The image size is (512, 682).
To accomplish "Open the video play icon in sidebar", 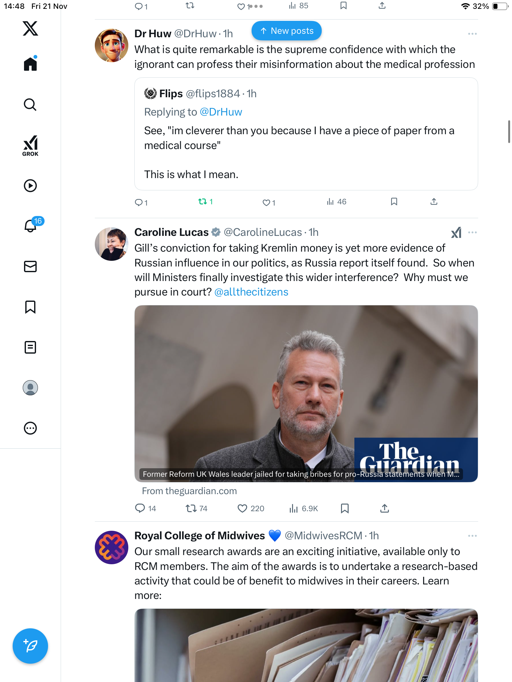I will click(x=30, y=186).
